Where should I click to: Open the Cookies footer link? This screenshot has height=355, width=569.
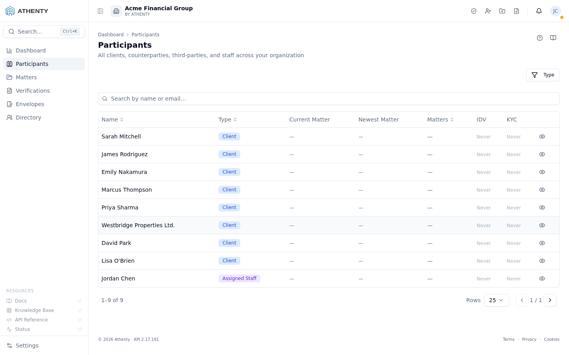click(552, 339)
